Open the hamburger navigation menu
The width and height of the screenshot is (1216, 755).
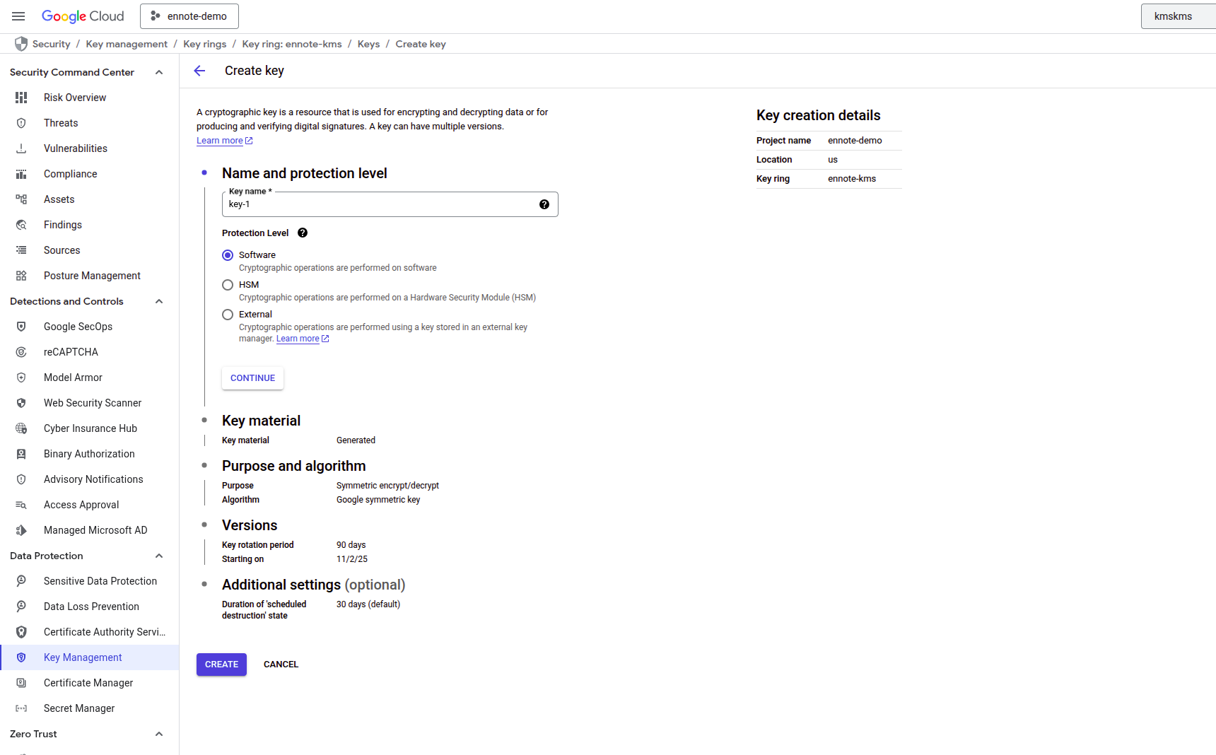[x=18, y=16]
